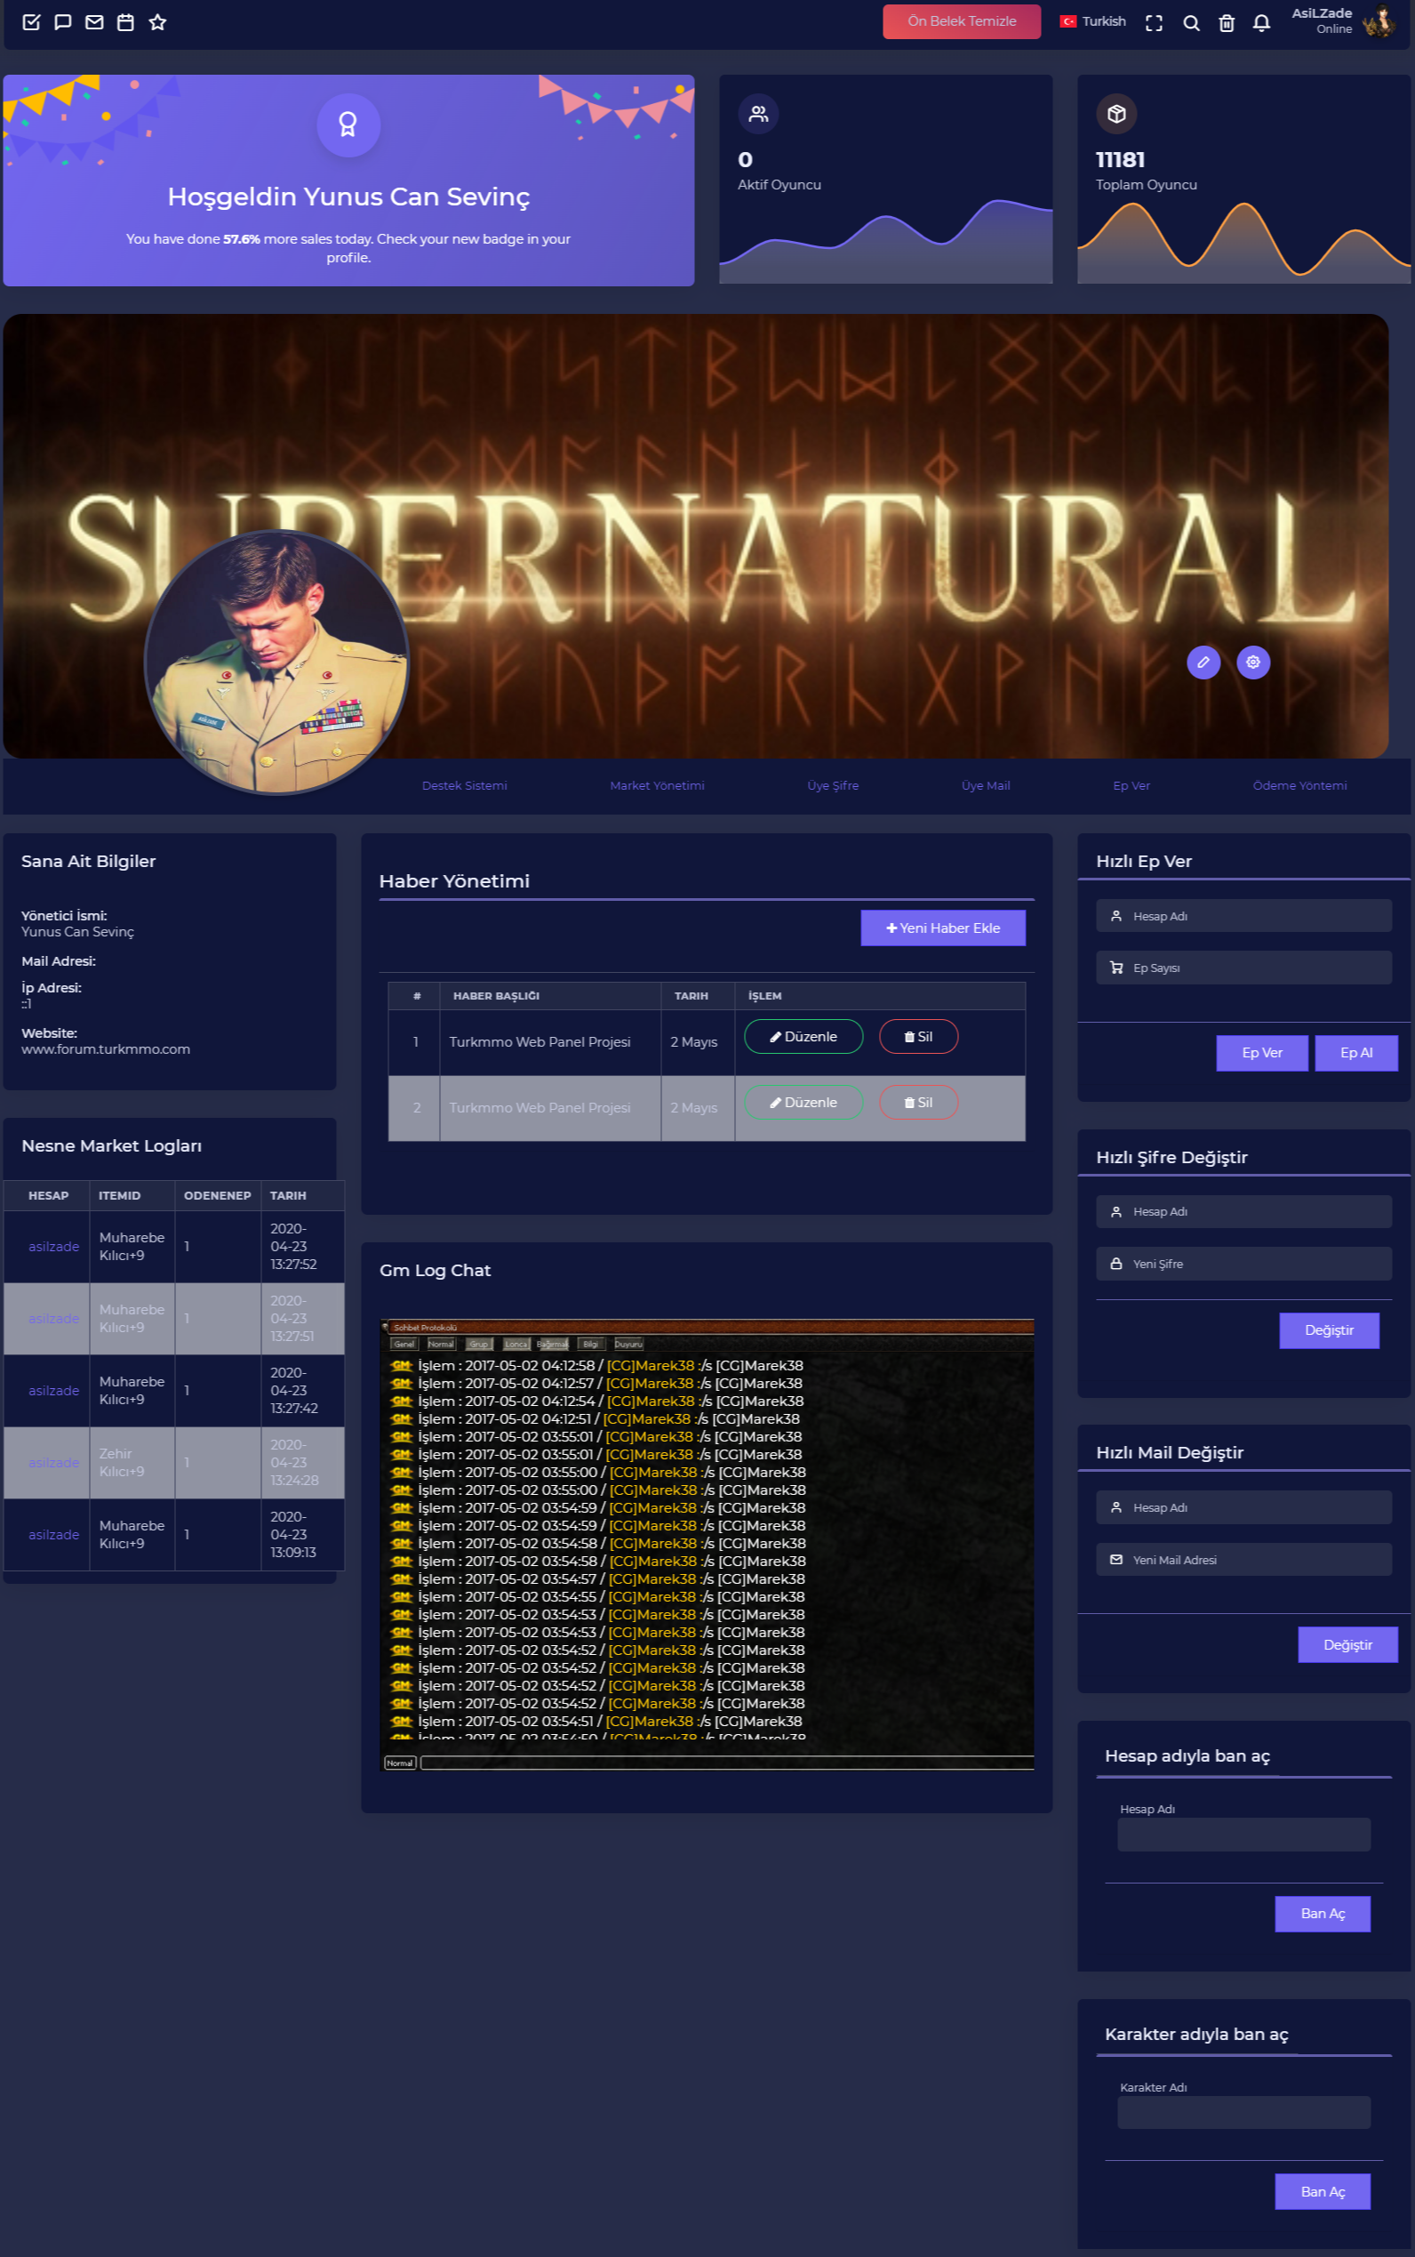Open AsiLZade user avatar menu
This screenshot has height=2257, width=1415.
point(1379,20)
